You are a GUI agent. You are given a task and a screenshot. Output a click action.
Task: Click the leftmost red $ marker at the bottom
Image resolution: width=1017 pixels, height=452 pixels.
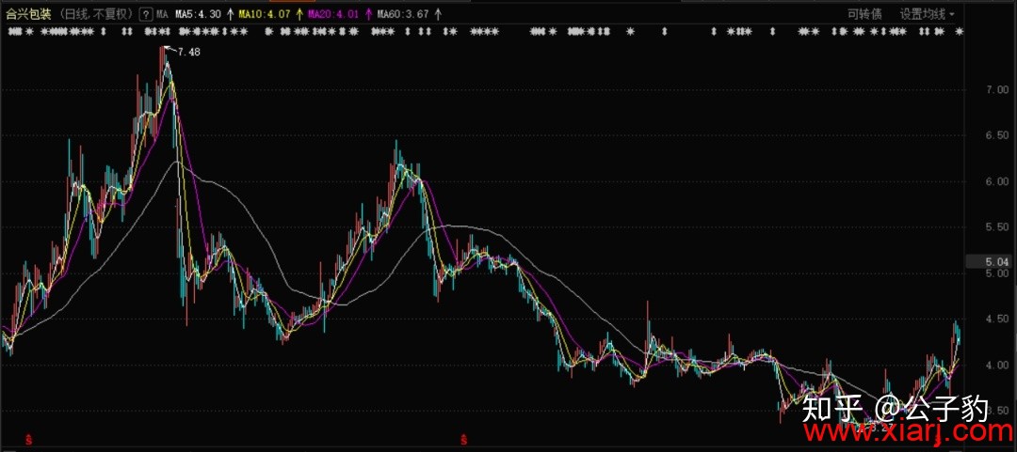pyautogui.click(x=28, y=441)
